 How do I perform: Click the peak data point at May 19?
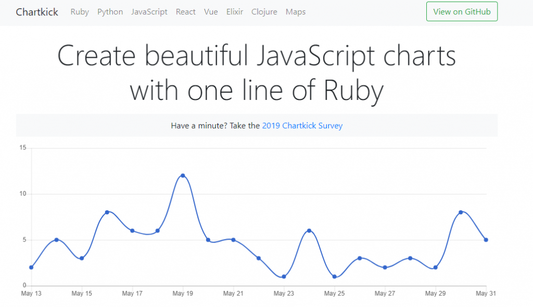(183, 176)
